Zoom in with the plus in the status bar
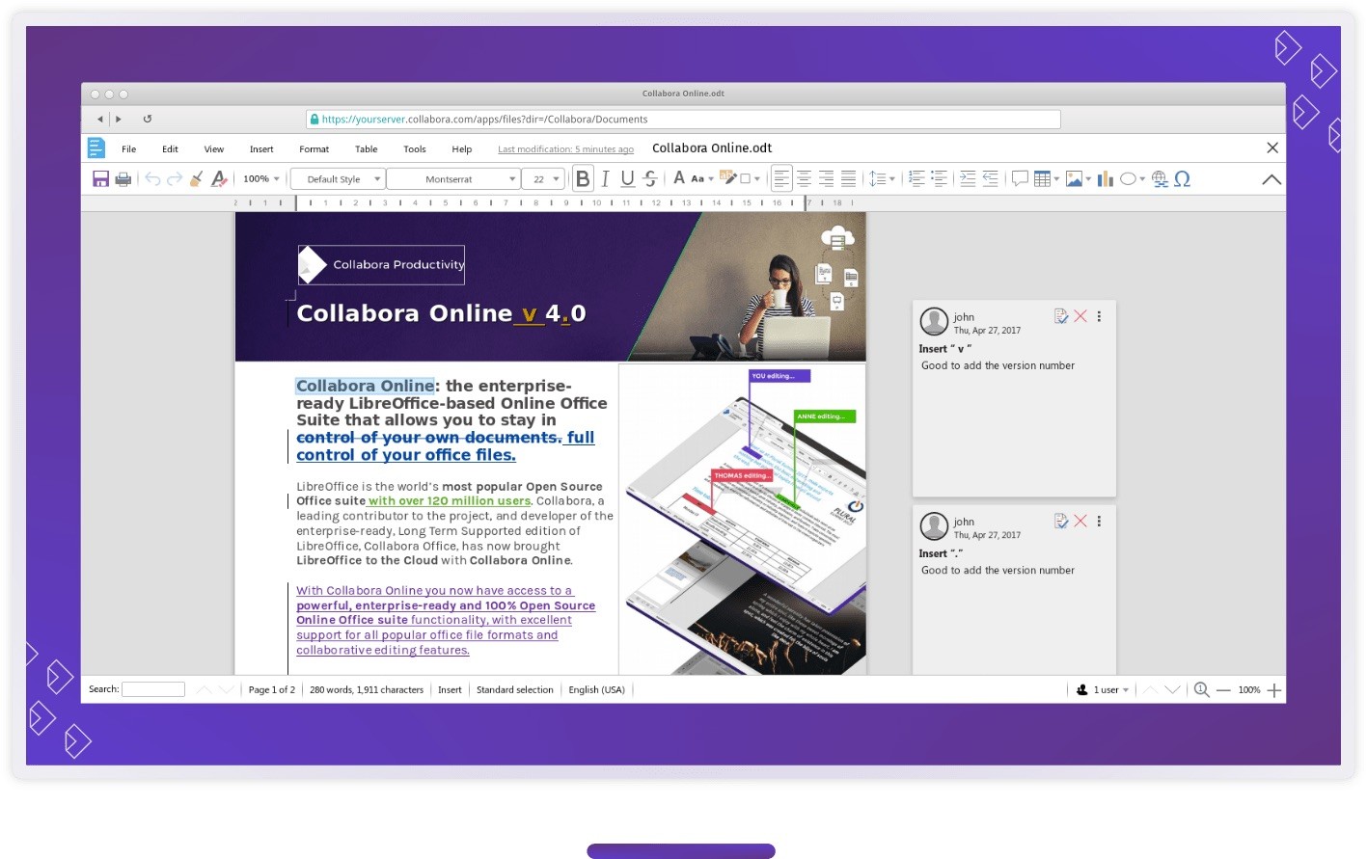1367x859 pixels. pyautogui.click(x=1274, y=689)
